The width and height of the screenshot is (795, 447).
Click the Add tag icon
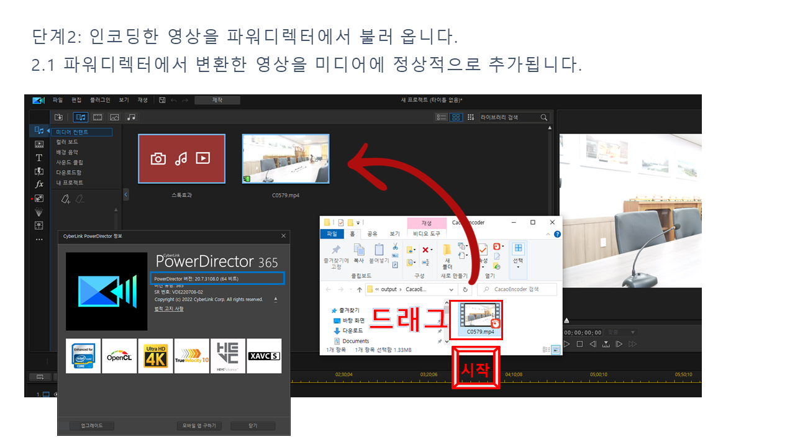coord(65,199)
